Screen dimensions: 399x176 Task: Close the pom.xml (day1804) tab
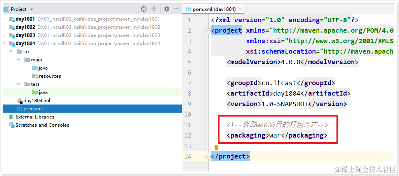(240, 9)
